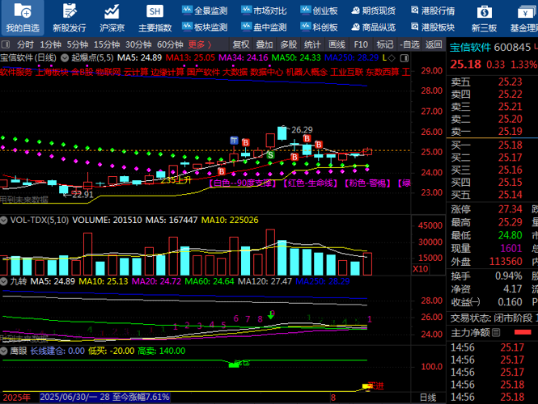Open 科创板 market

[319, 27]
